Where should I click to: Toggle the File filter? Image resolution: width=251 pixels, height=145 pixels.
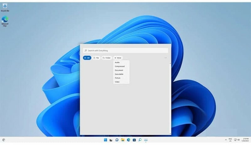click(x=96, y=58)
